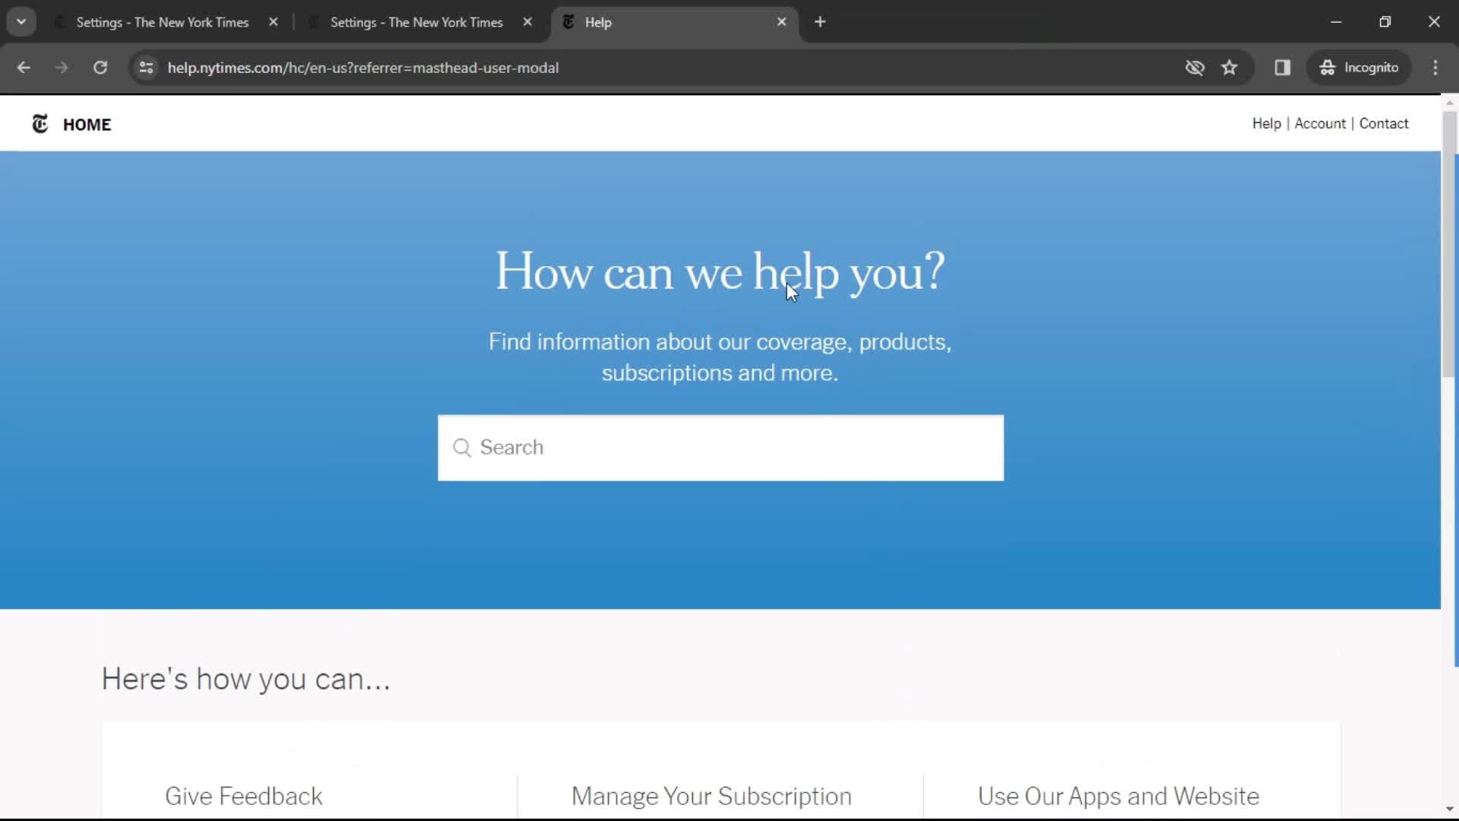Click the search input field
Screen dimensions: 1459x821
pyautogui.click(x=718, y=446)
